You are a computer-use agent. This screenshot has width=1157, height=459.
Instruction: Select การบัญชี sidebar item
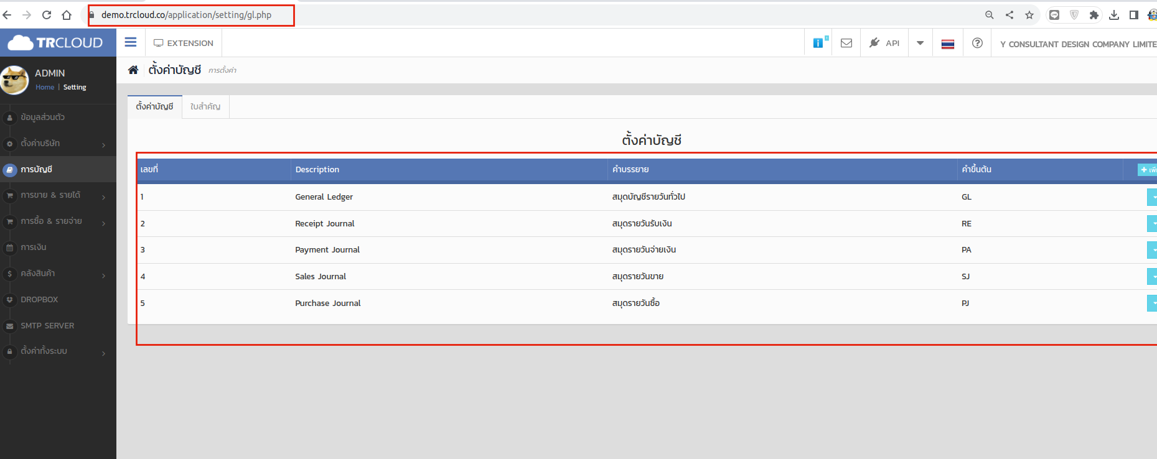click(x=58, y=169)
